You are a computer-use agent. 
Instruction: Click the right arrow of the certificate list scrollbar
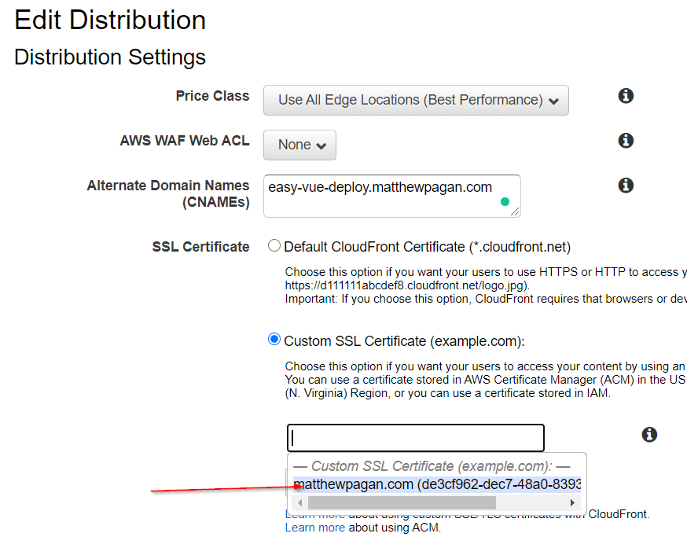(x=571, y=502)
